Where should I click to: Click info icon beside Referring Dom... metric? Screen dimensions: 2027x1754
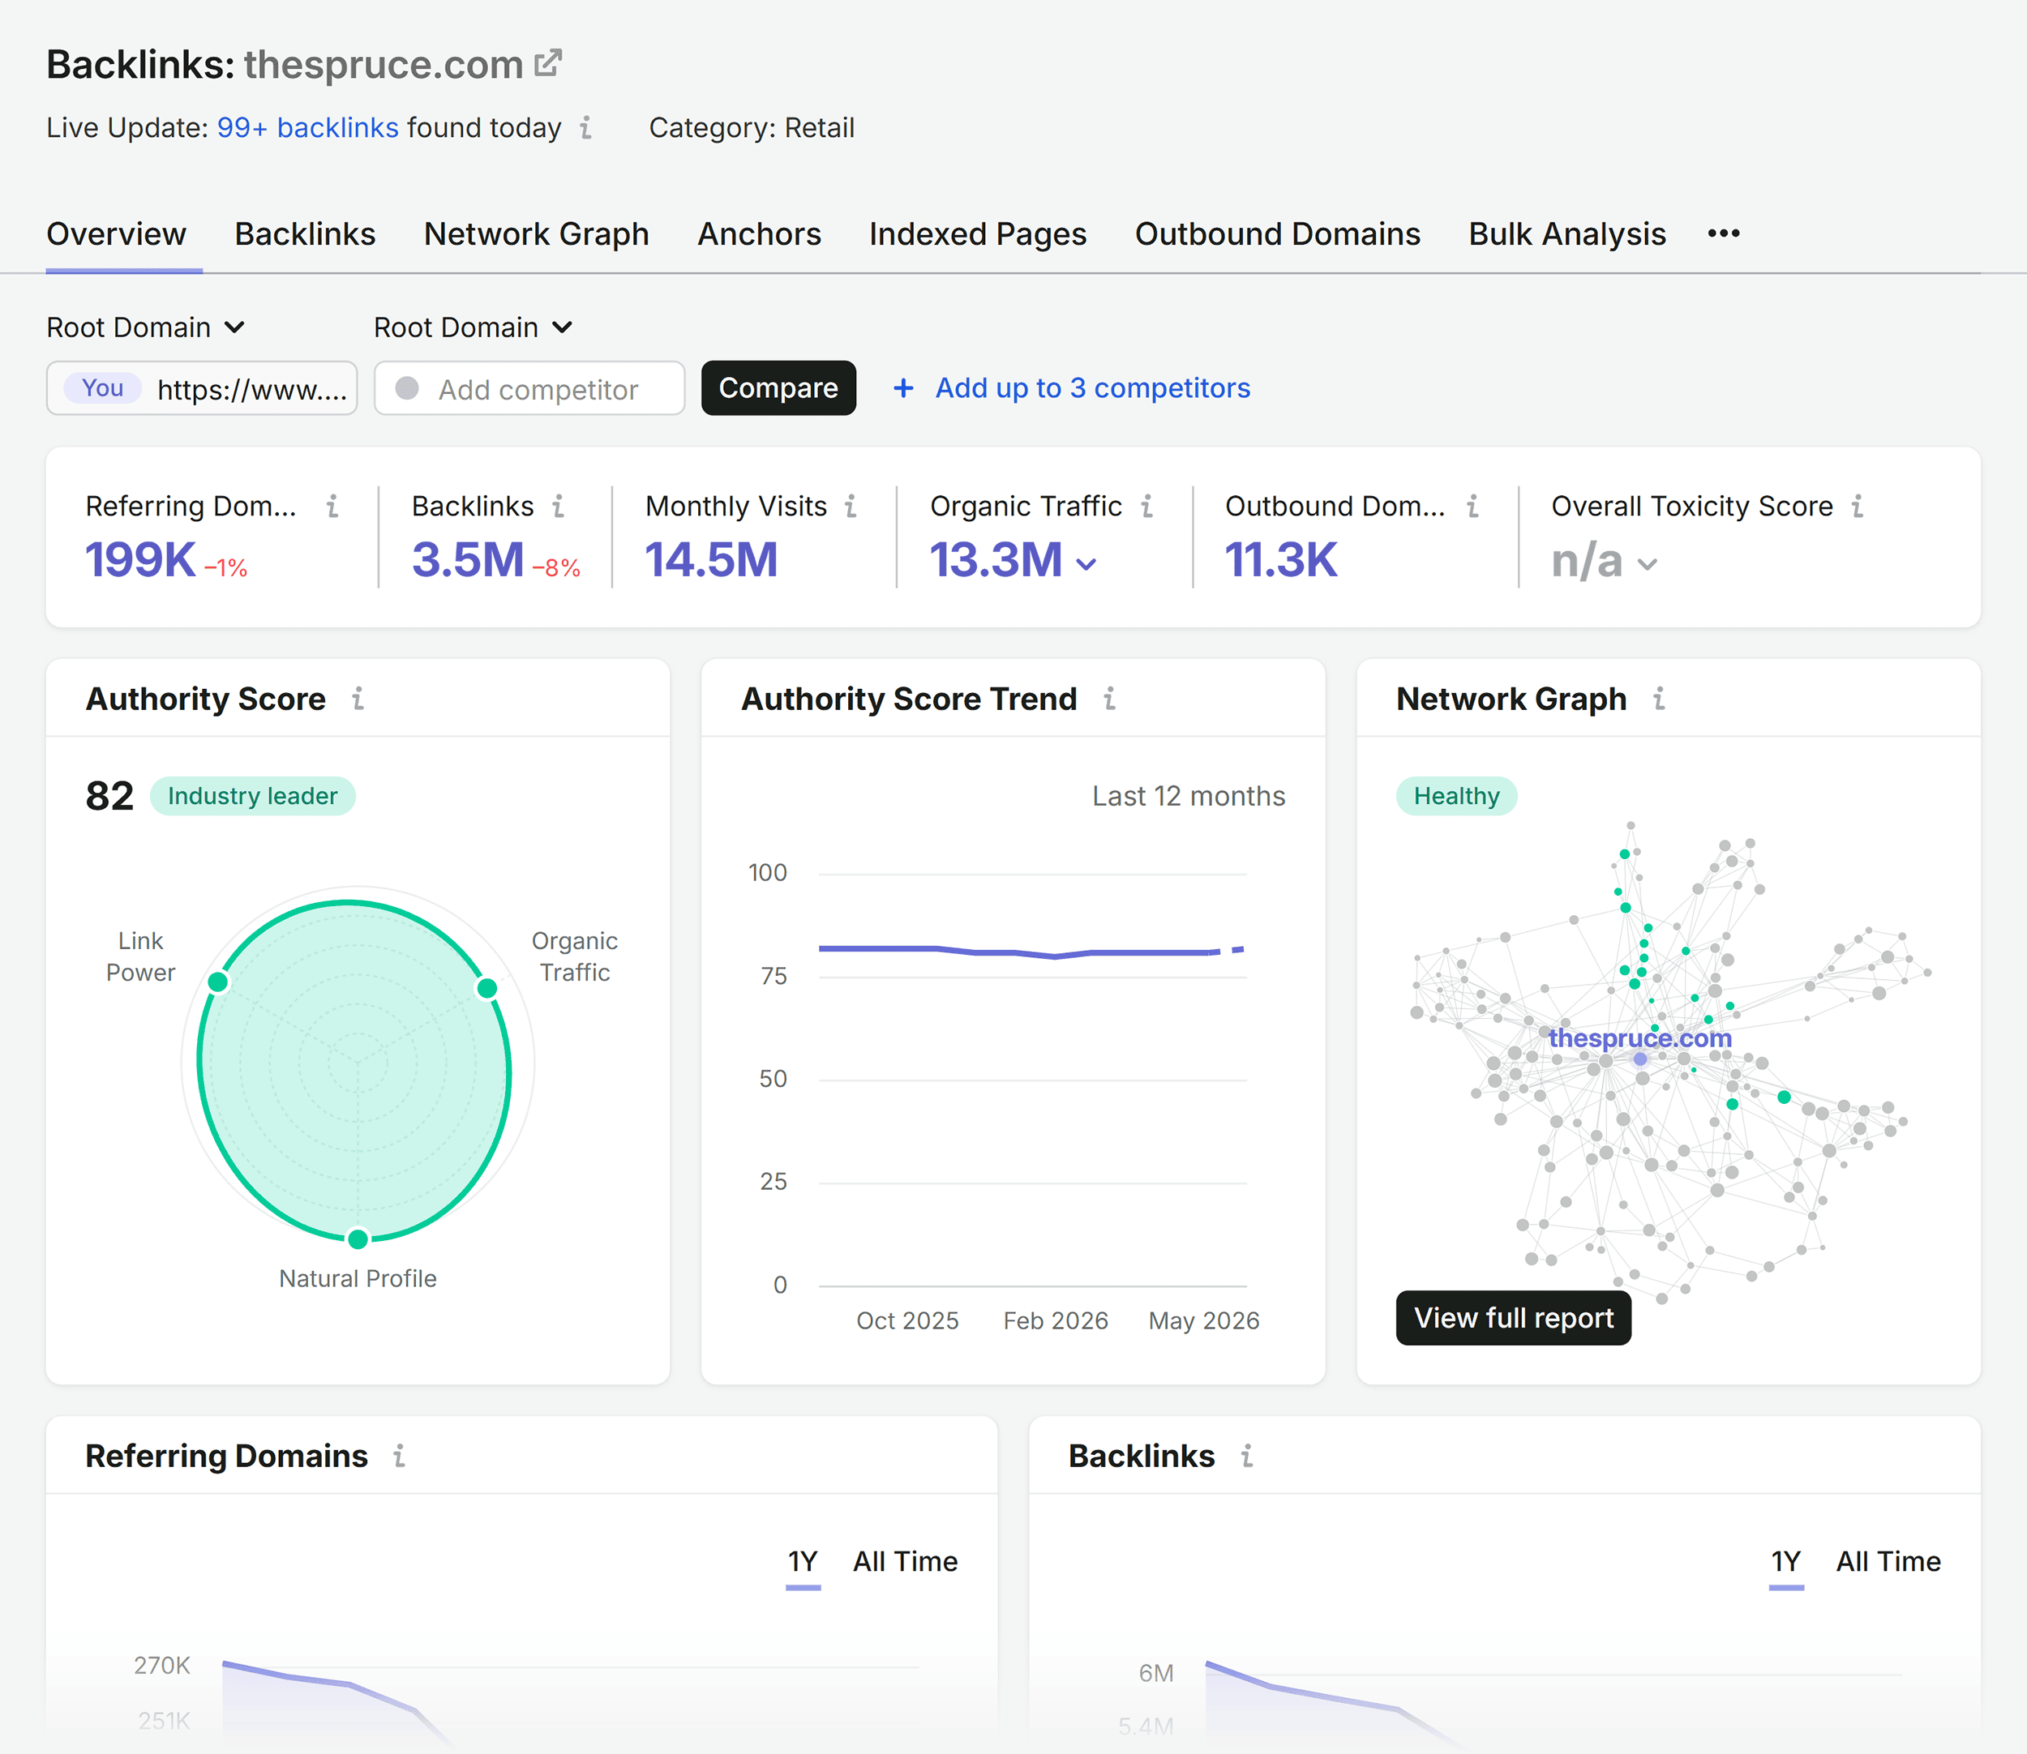tap(333, 506)
